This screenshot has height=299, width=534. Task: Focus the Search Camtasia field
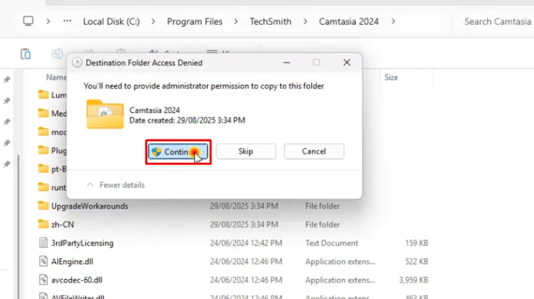(497, 21)
